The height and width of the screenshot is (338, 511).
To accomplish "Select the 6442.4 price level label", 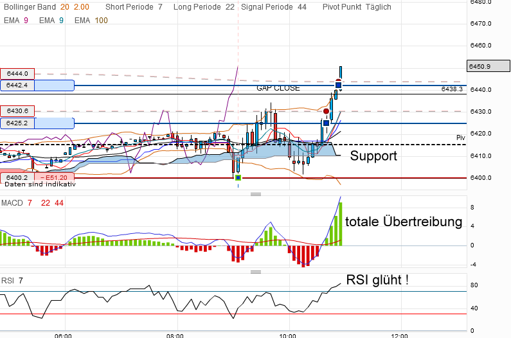I will [17, 85].
